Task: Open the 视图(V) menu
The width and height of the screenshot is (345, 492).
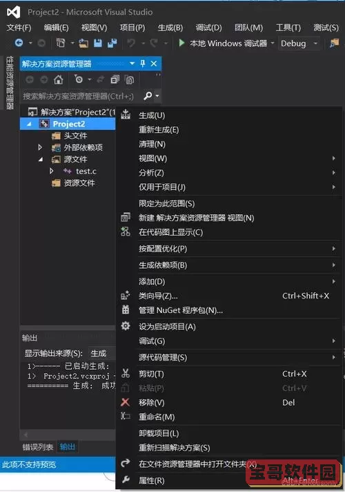Action: [94, 28]
